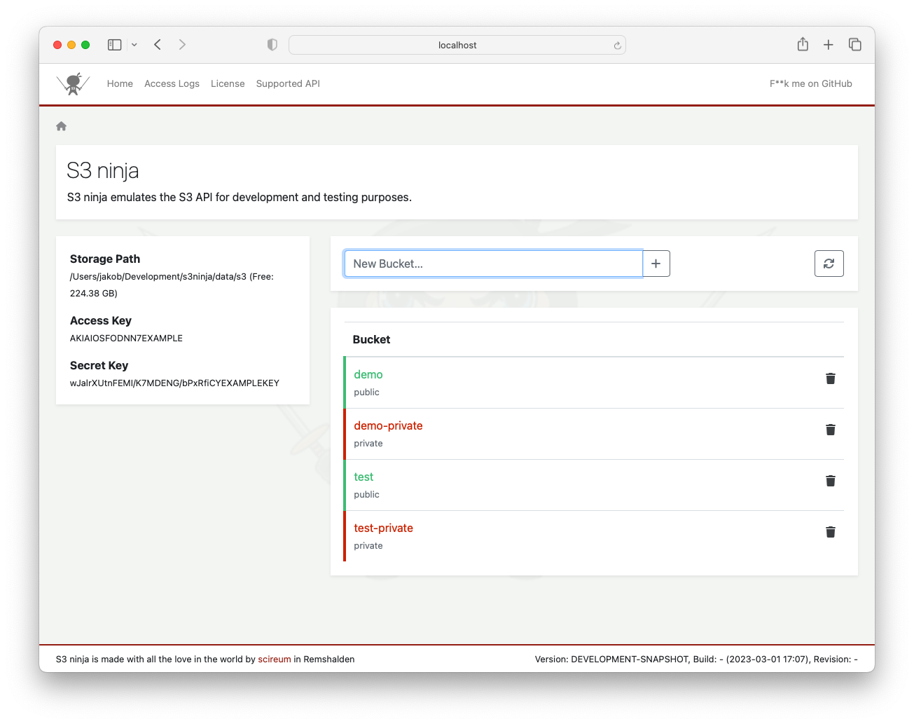
Task: Open the License page
Action: pyautogui.click(x=228, y=83)
